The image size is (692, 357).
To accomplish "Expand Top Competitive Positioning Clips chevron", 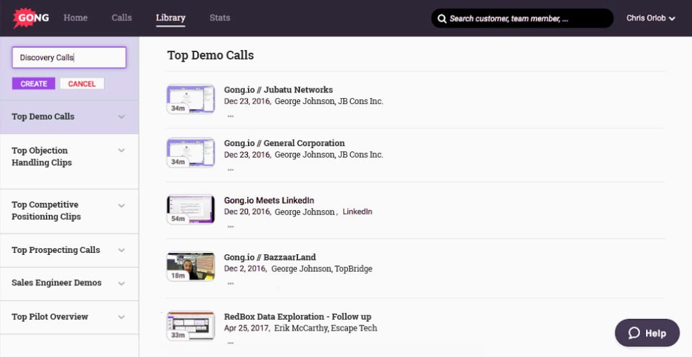I will 122,206.
